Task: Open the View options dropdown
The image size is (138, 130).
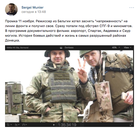Action: [x=128, y=48]
